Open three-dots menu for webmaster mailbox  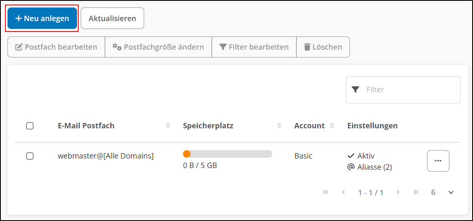click(x=438, y=161)
